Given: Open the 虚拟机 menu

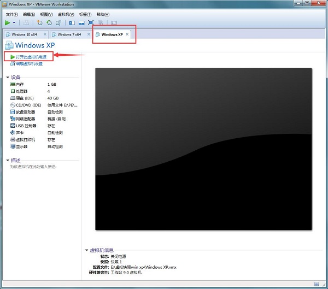Looking at the screenshot, I should coord(66,14).
